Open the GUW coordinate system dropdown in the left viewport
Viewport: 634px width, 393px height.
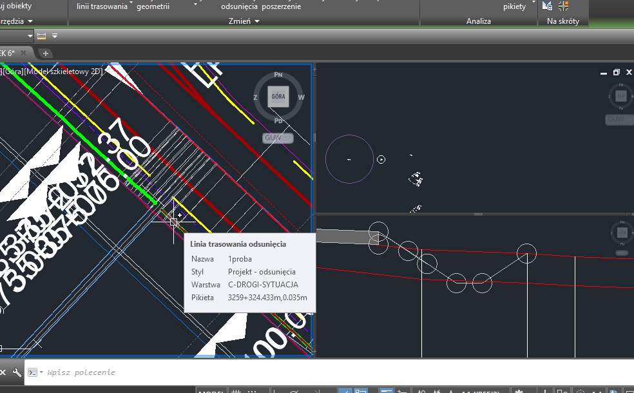click(x=277, y=138)
